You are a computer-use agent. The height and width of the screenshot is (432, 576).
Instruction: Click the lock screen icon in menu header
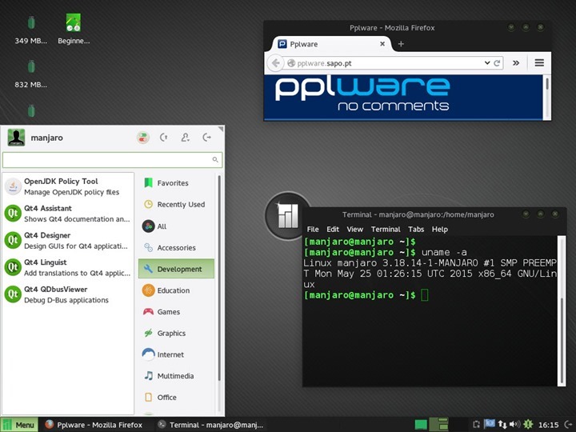tap(164, 138)
